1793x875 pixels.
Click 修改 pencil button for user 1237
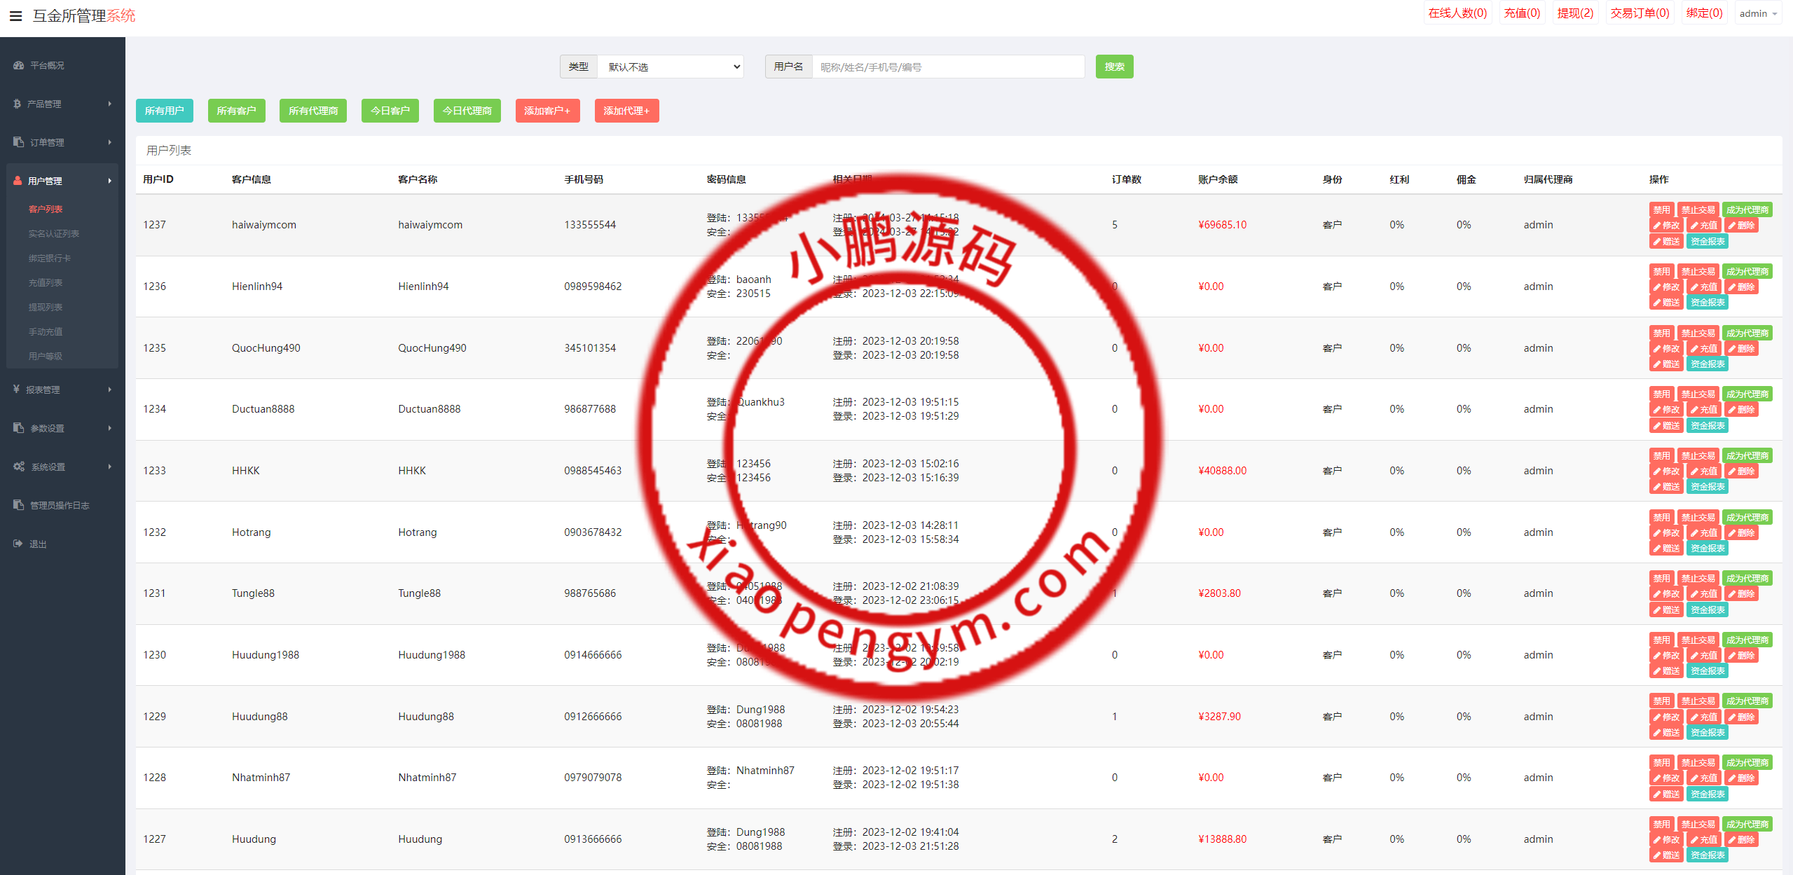pyautogui.click(x=1666, y=226)
